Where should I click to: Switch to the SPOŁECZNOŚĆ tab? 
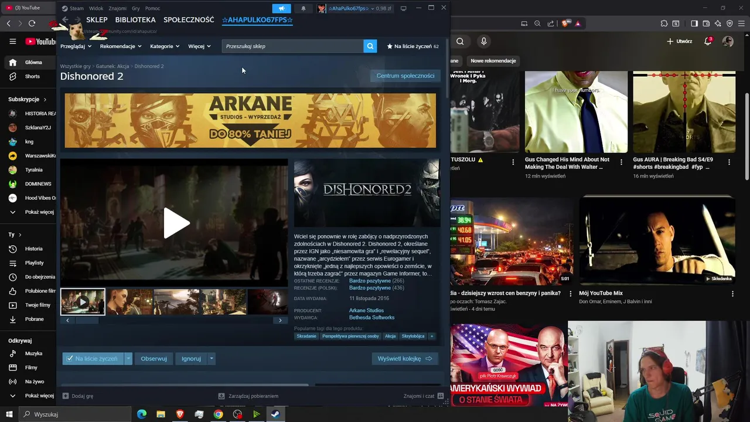pos(189,20)
